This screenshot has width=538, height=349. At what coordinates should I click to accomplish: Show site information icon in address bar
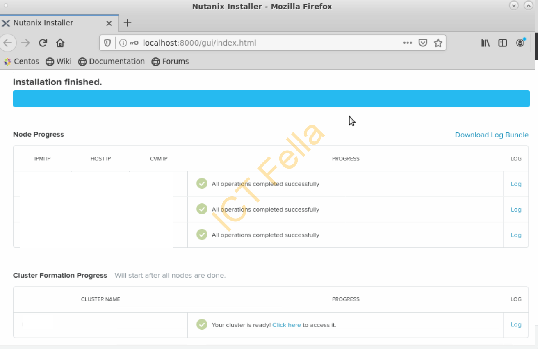click(123, 43)
